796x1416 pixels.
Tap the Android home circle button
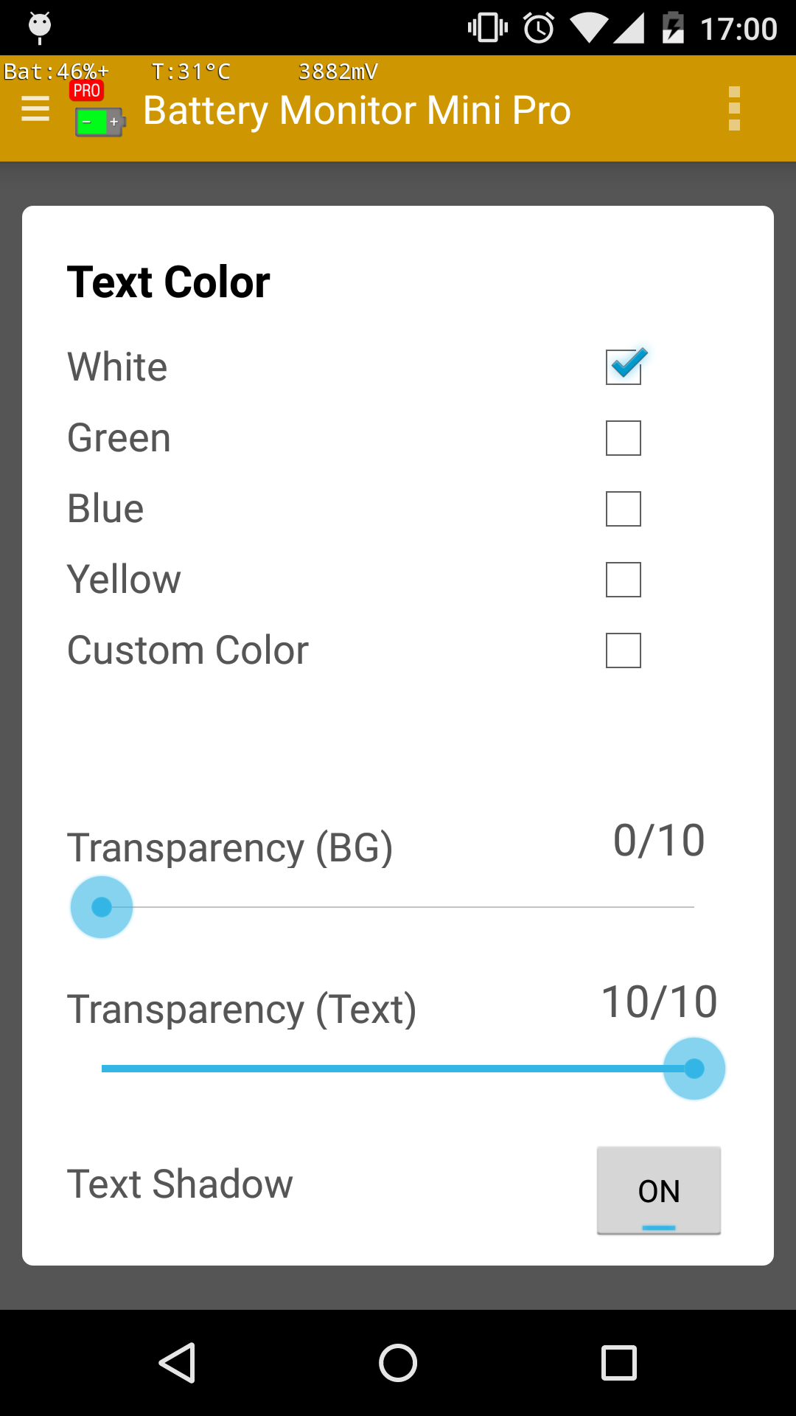click(x=398, y=1362)
